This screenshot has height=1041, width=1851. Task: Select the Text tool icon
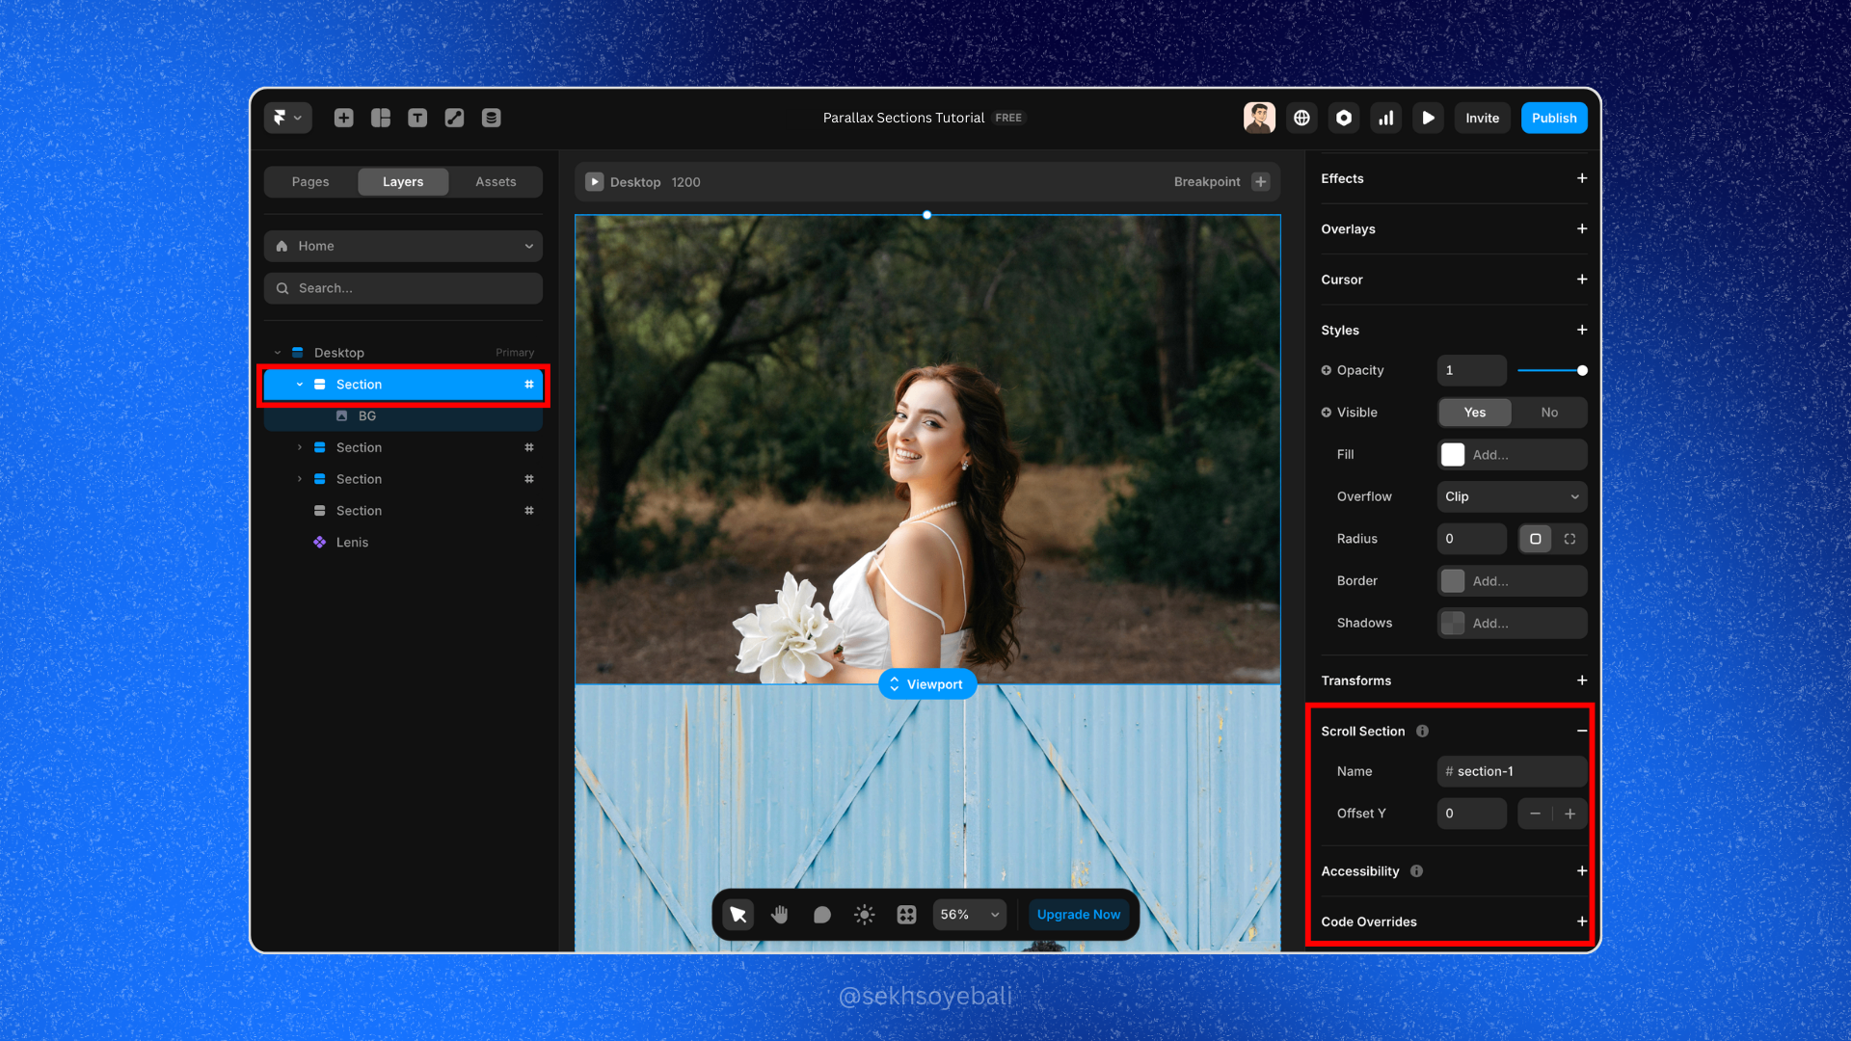point(417,118)
